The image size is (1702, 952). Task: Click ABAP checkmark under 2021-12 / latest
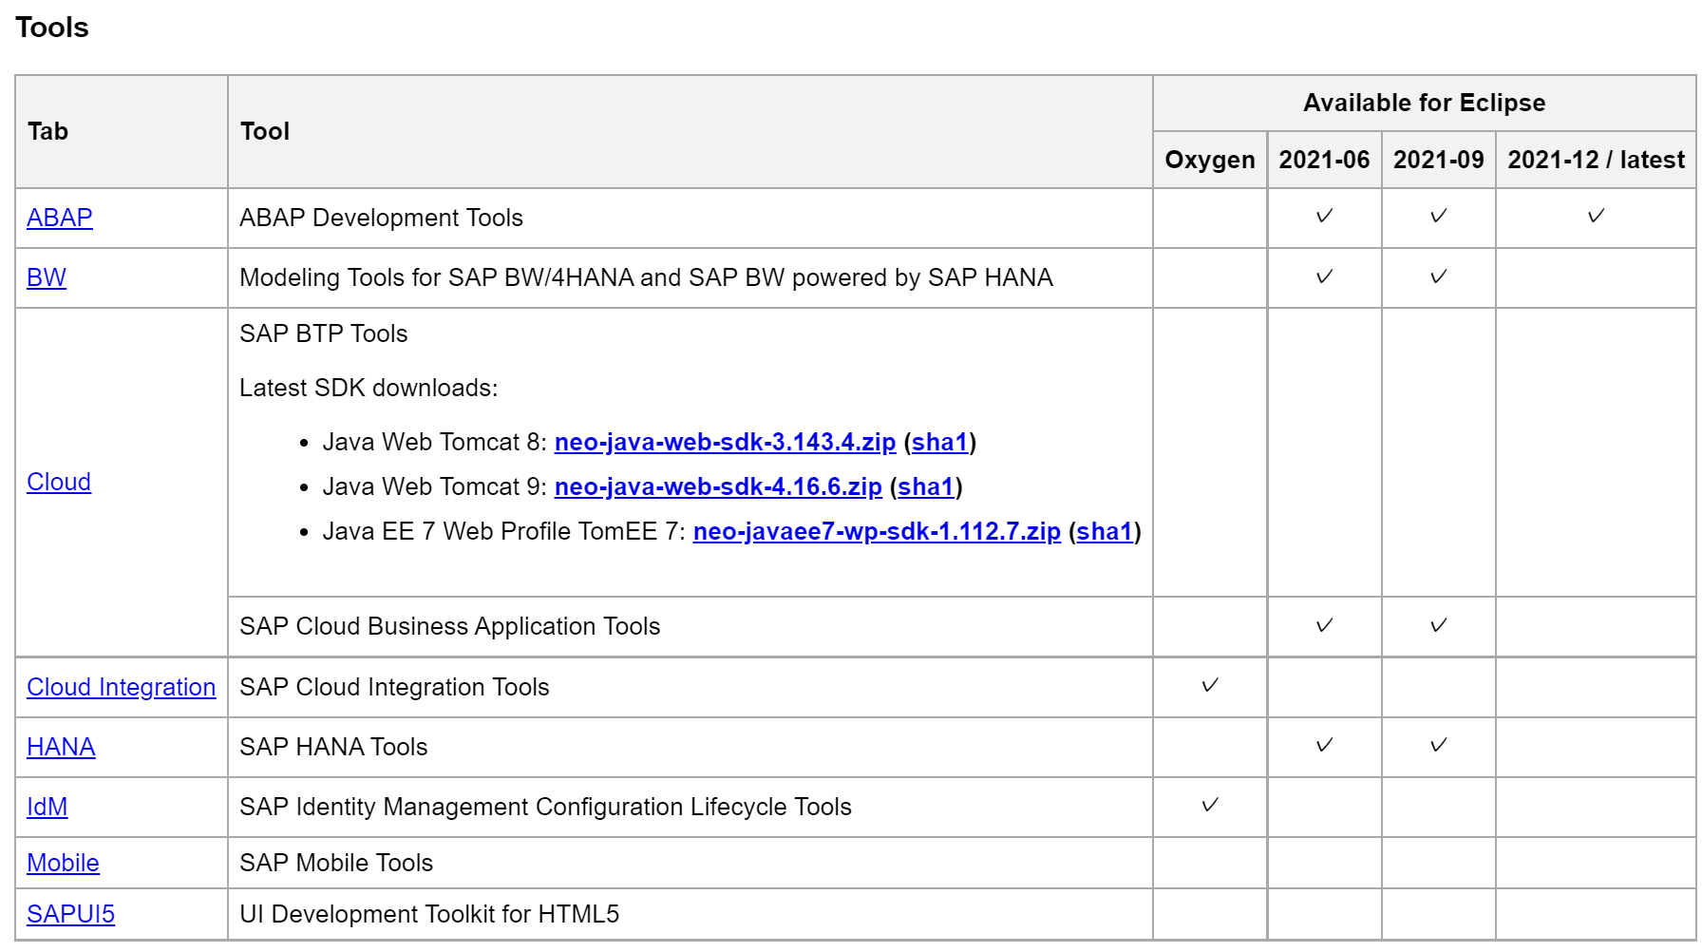coord(1596,217)
